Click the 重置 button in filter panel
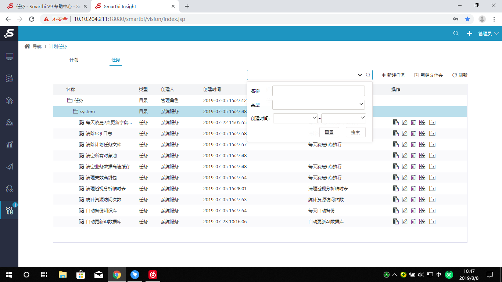The height and width of the screenshot is (282, 502). 329,132
